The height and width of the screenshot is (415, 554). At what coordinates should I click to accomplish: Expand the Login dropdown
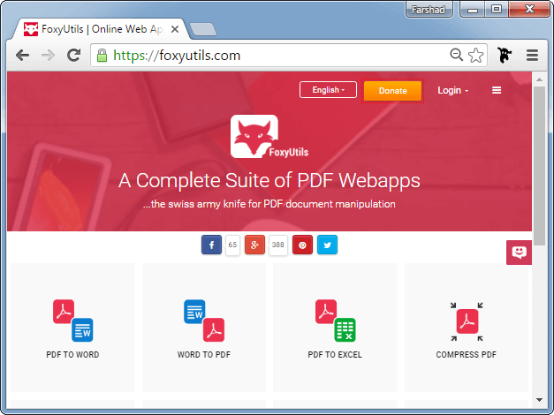click(x=452, y=90)
